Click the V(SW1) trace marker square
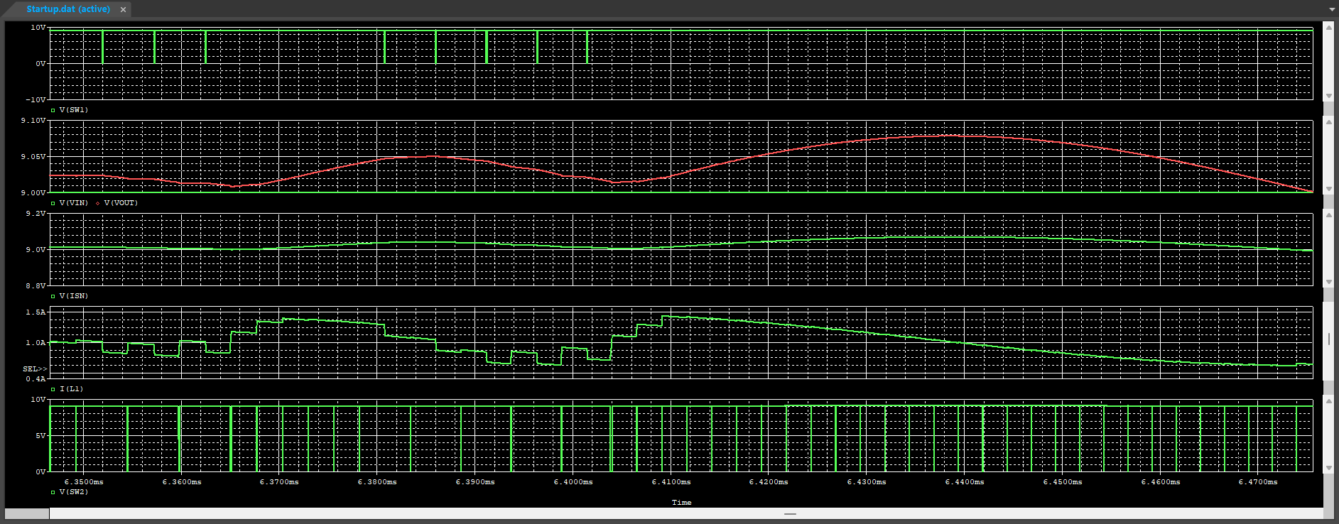Viewport: 1339px width, 524px height. [x=53, y=110]
